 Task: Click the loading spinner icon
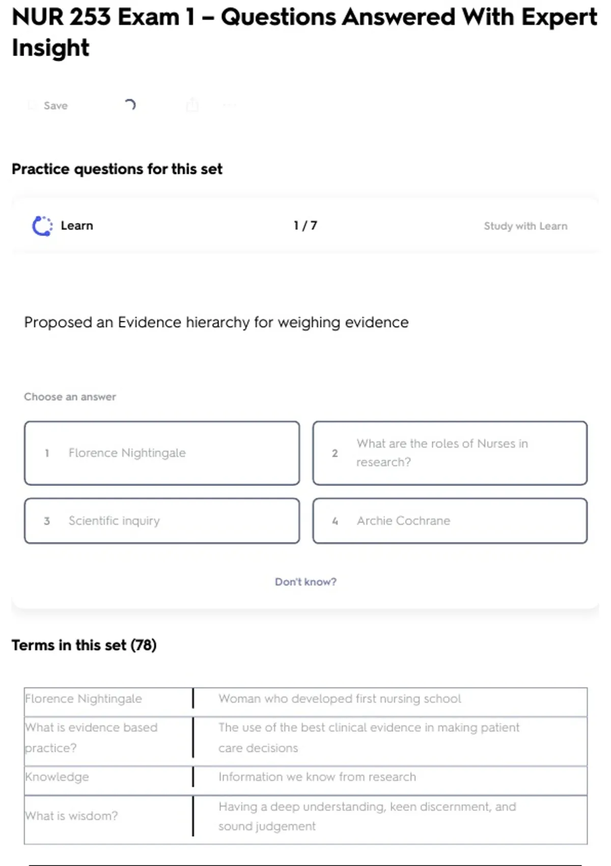(x=130, y=105)
